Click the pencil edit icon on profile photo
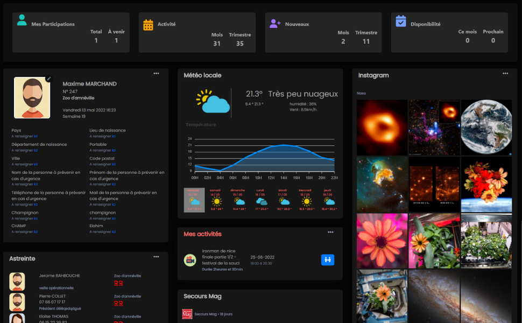Screen dimensions: 522x323 (x=48, y=79)
